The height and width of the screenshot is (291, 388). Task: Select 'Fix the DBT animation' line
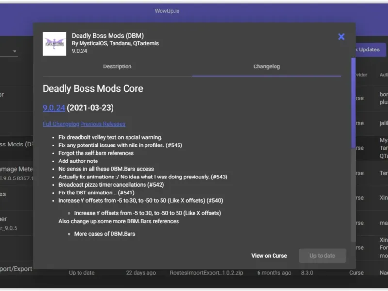97,193
